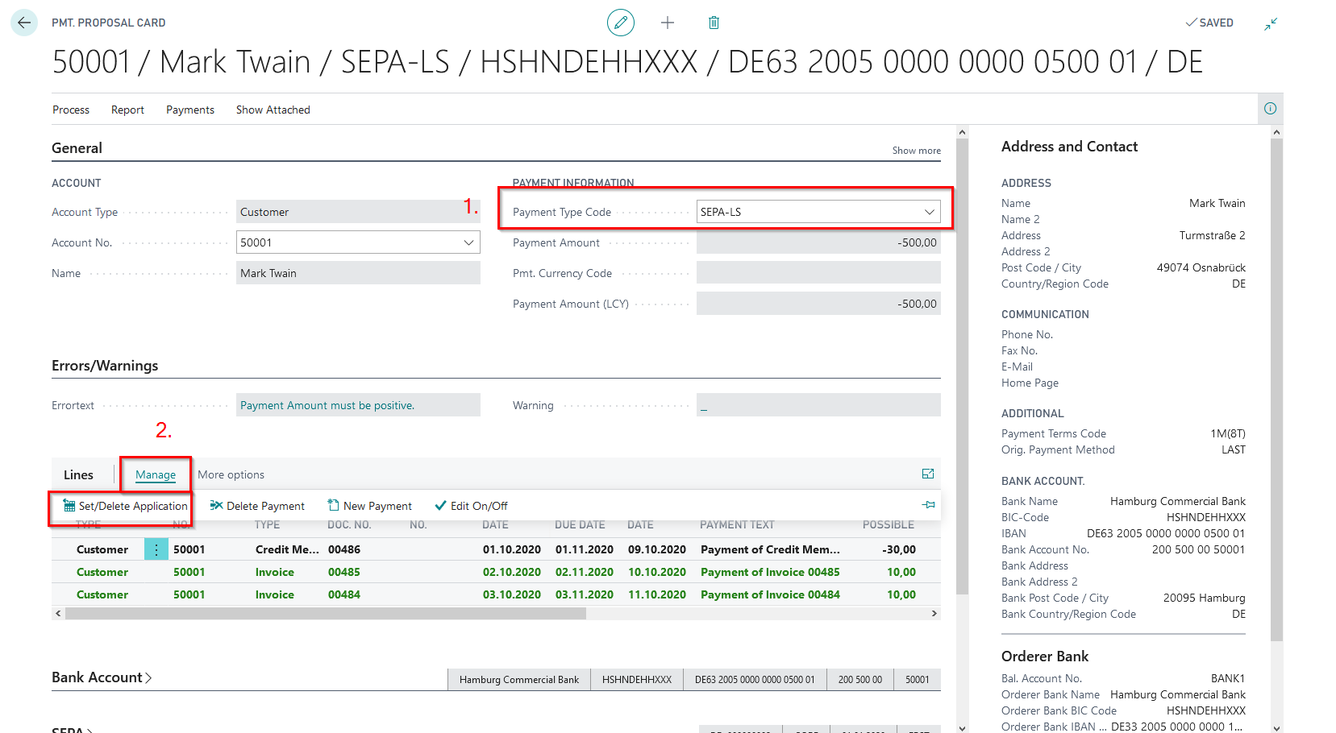Click Show more in General section
This screenshot has width=1336, height=733.
[916, 151]
